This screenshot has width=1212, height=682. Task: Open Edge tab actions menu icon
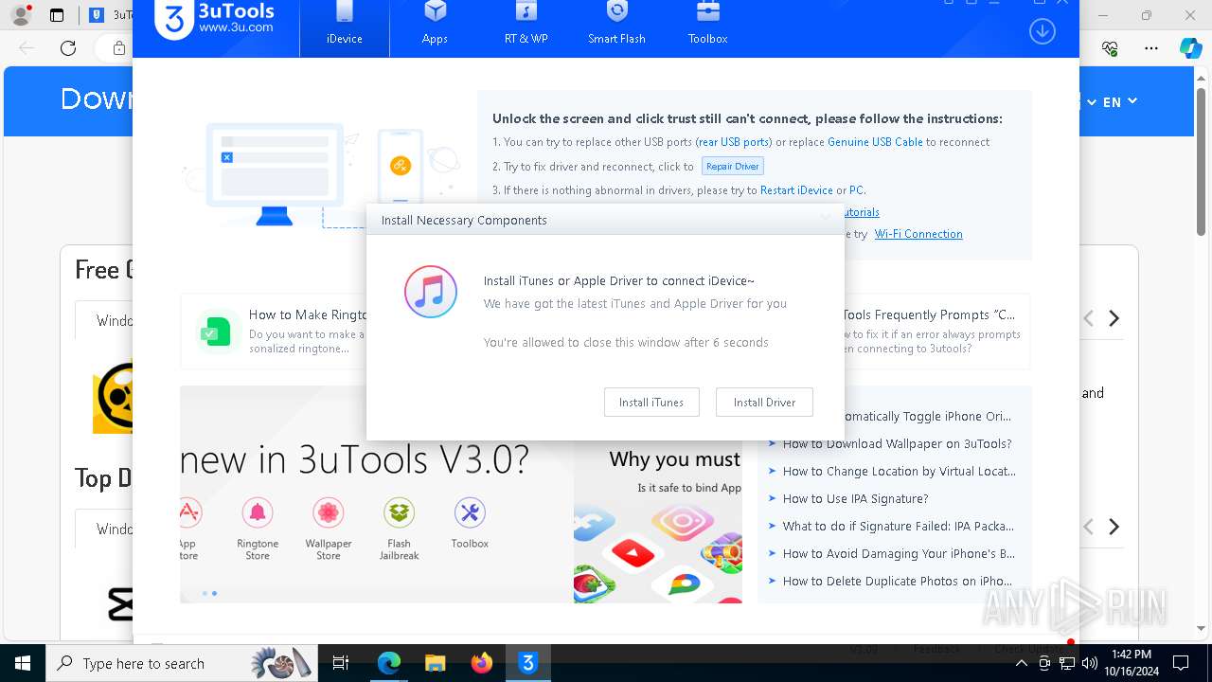tap(57, 15)
